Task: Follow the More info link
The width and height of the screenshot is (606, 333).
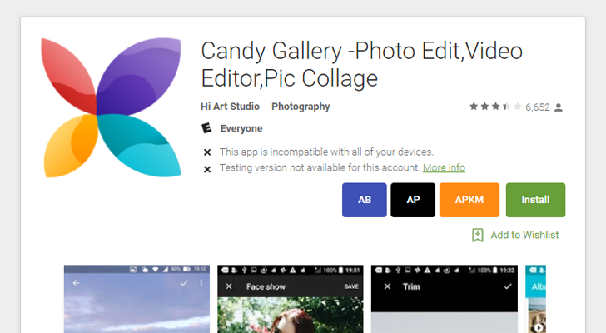Action: pos(444,168)
